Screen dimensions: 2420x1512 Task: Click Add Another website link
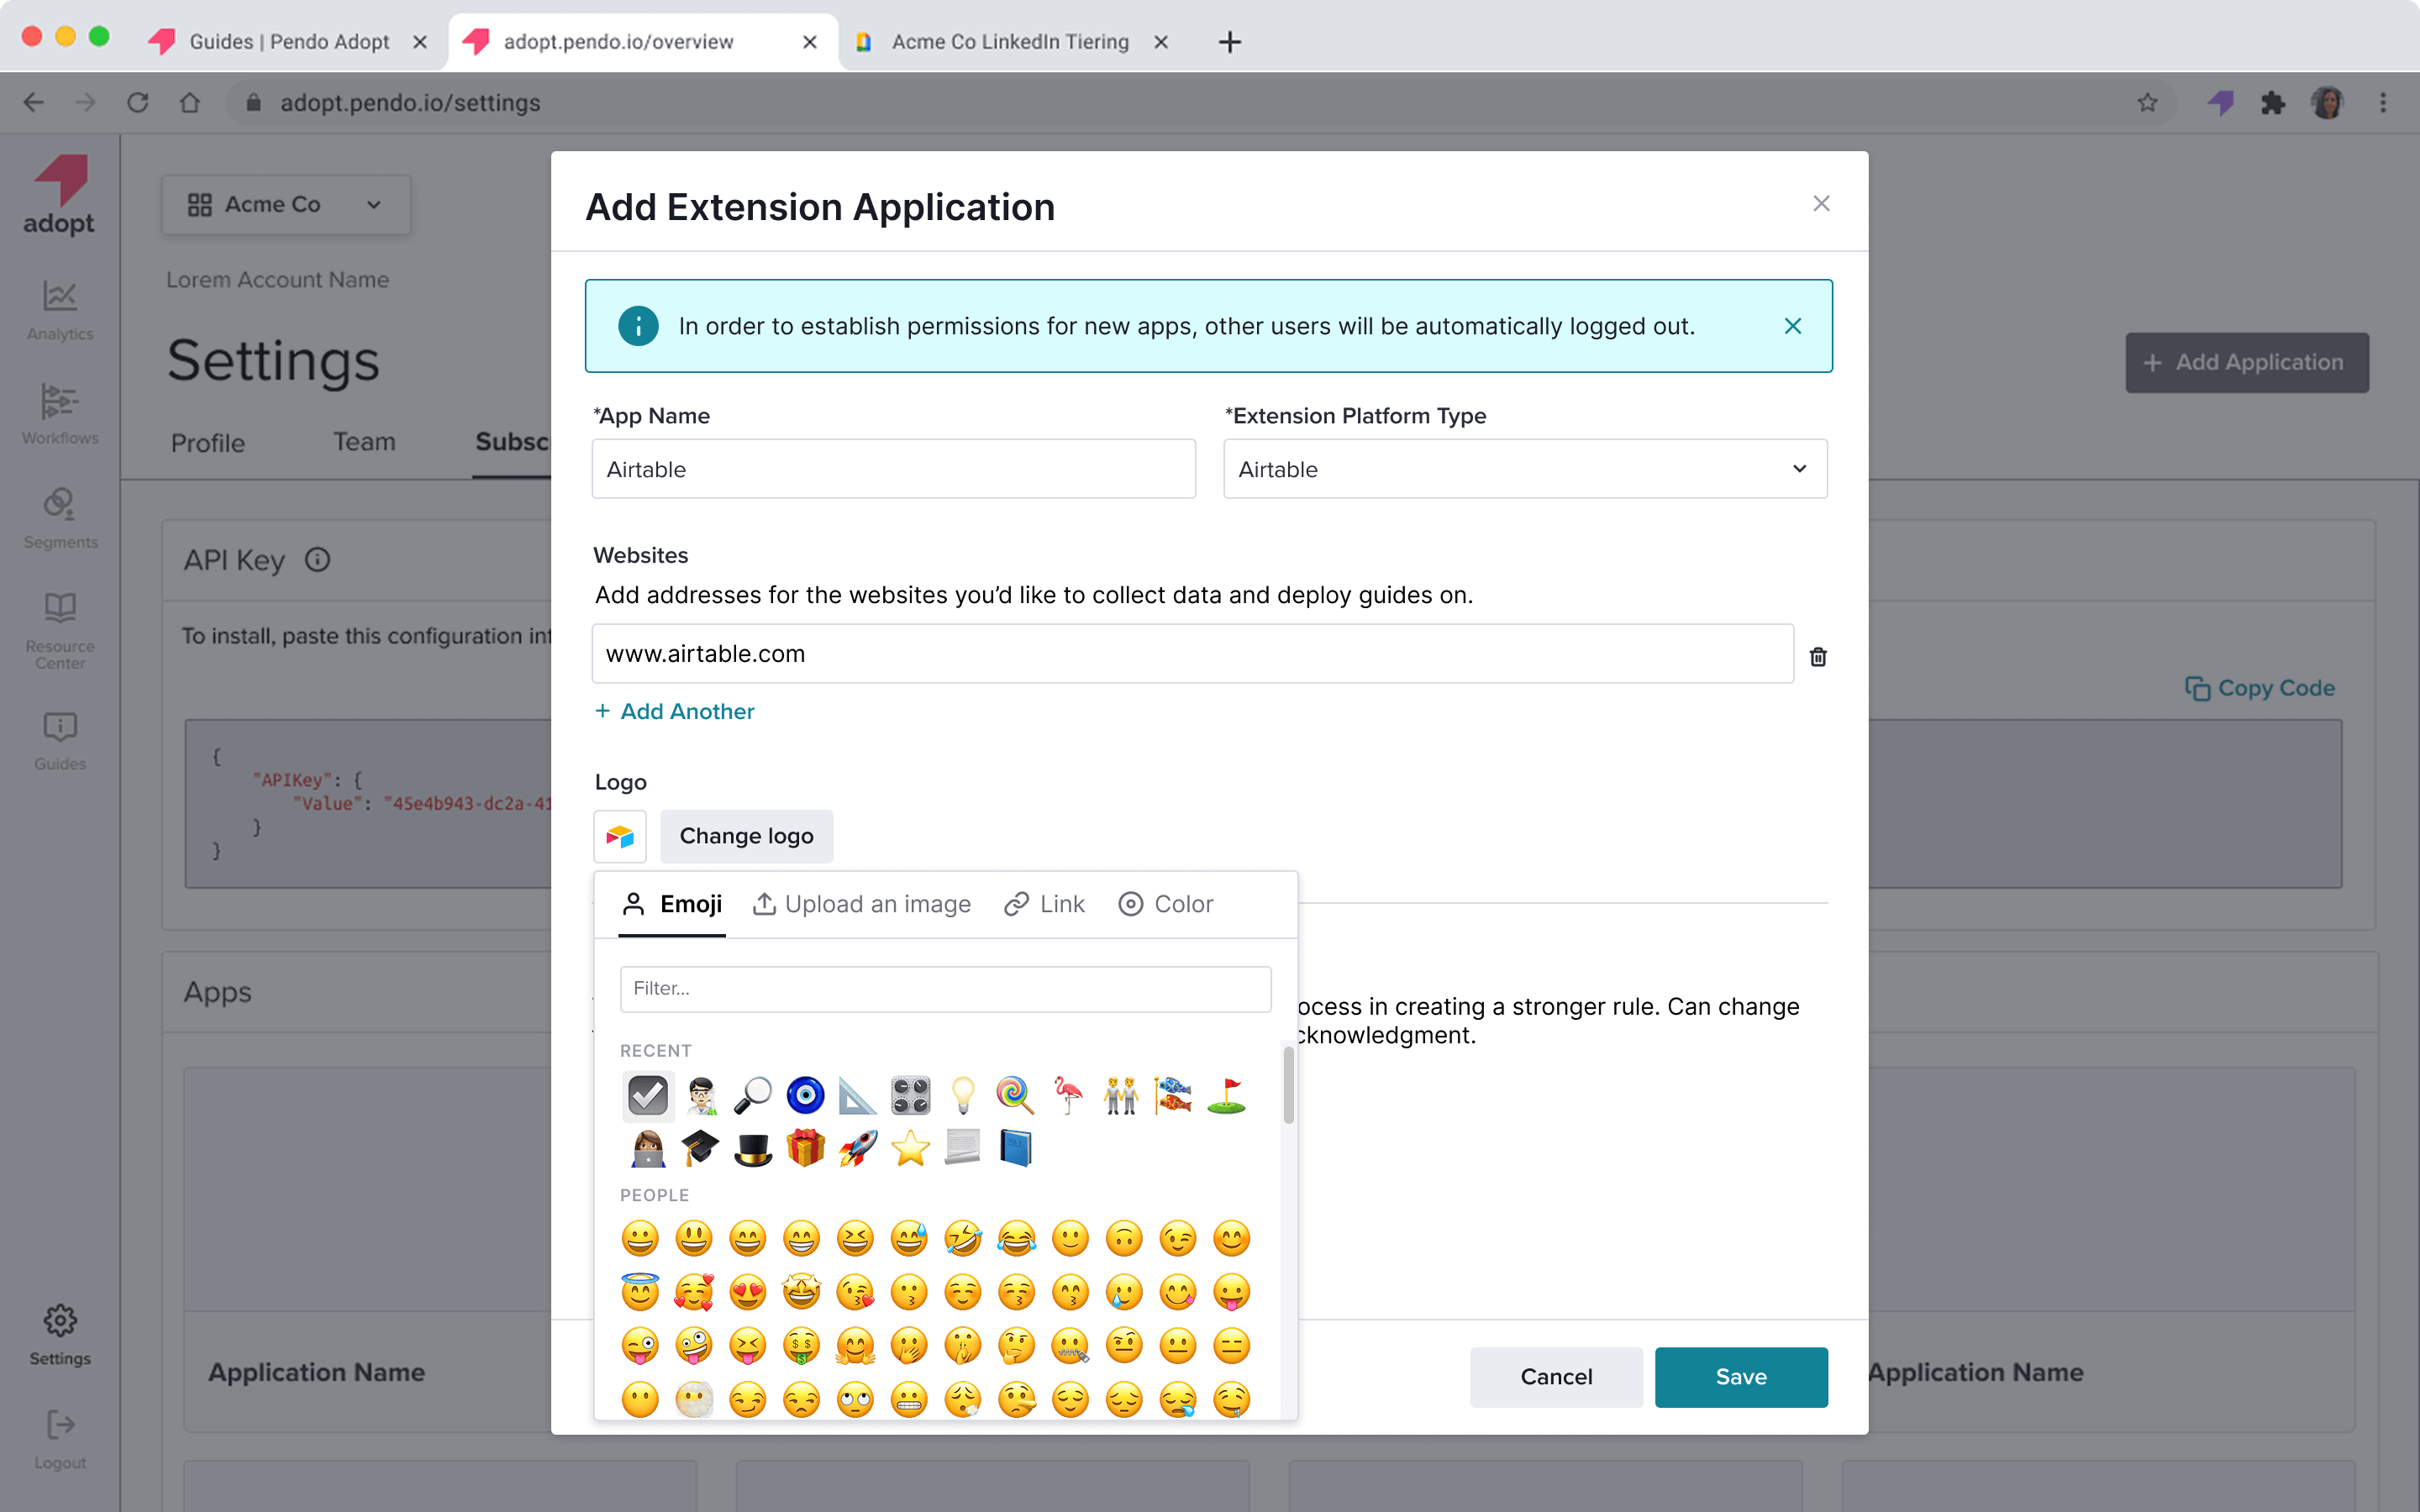tap(674, 711)
